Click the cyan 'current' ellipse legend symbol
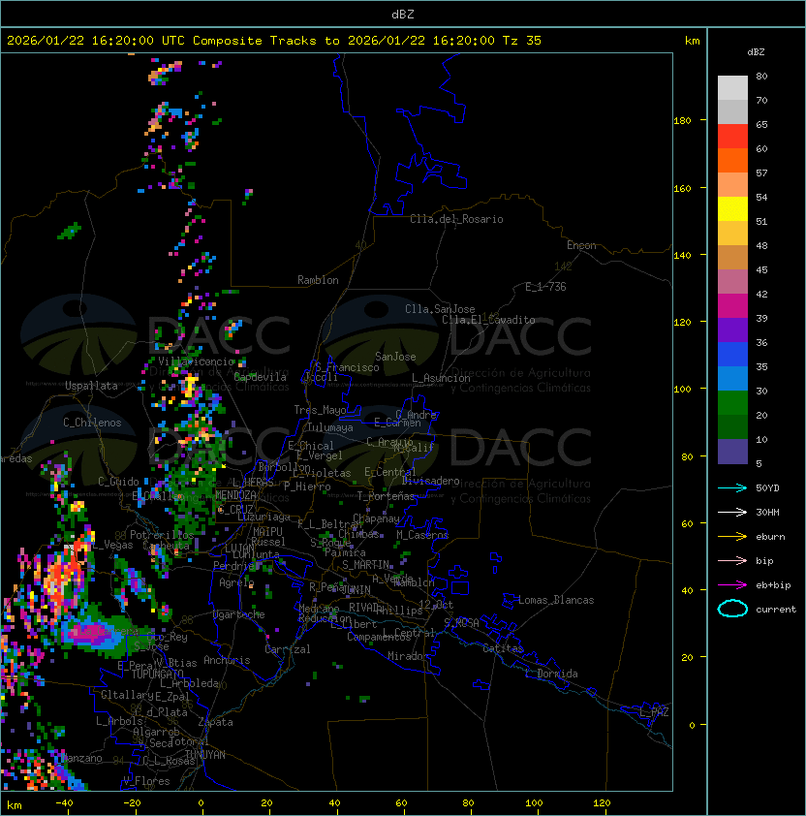Viewport: 806px width, 816px height. click(x=732, y=609)
